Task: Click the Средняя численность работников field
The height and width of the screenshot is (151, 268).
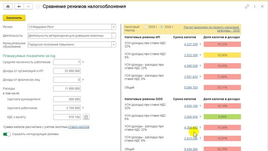Action: [67, 62]
